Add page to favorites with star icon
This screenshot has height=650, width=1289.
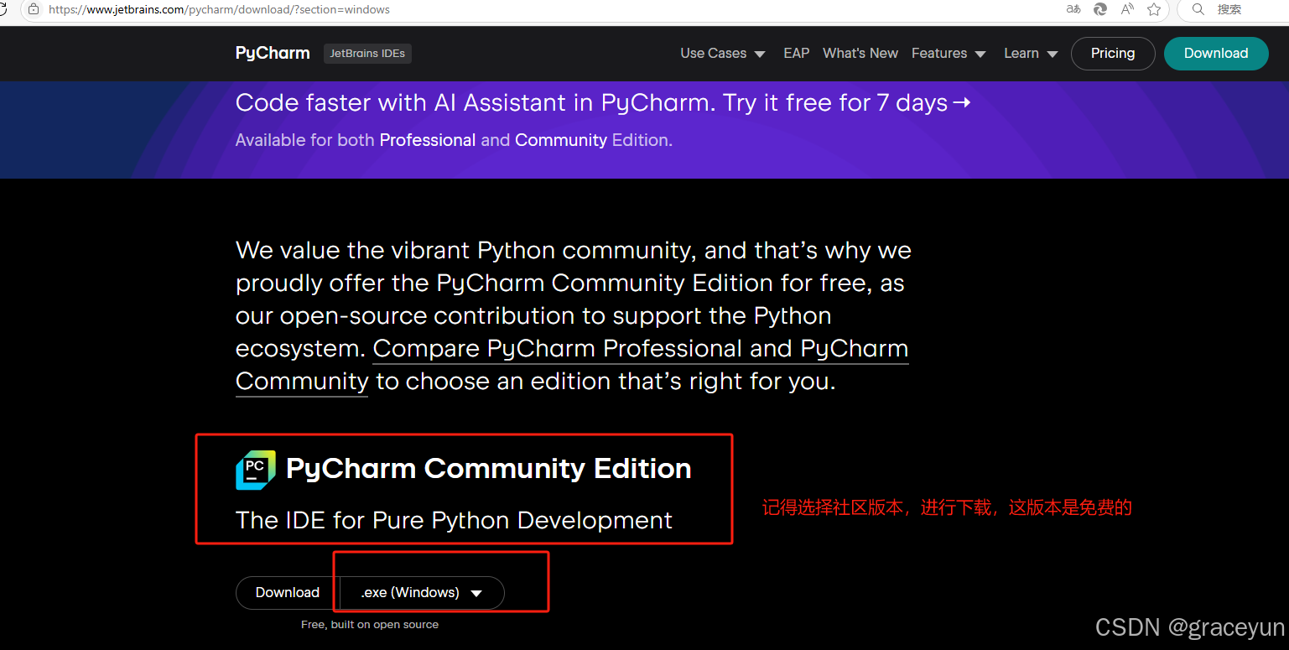pyautogui.click(x=1154, y=9)
